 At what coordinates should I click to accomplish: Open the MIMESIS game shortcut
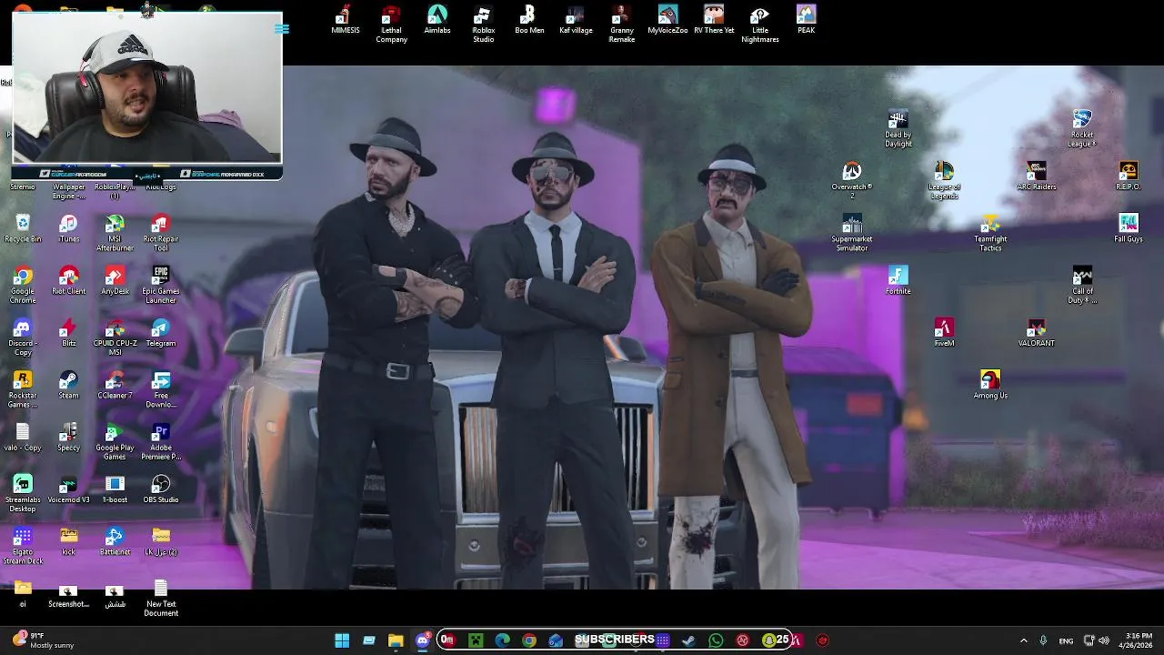coord(345,20)
